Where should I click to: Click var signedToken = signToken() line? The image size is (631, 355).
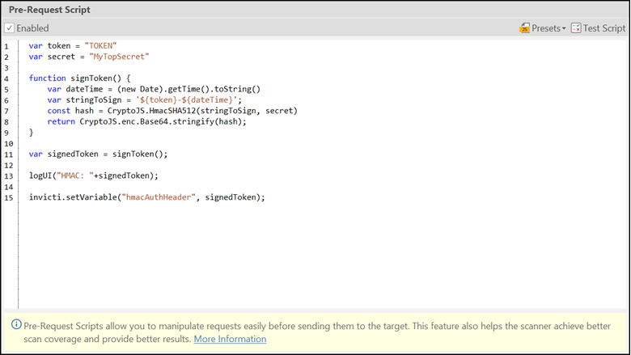pyautogui.click(x=98, y=154)
